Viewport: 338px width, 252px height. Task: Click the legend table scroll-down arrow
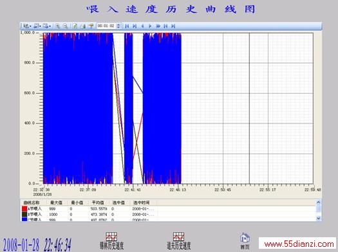tap(319, 218)
